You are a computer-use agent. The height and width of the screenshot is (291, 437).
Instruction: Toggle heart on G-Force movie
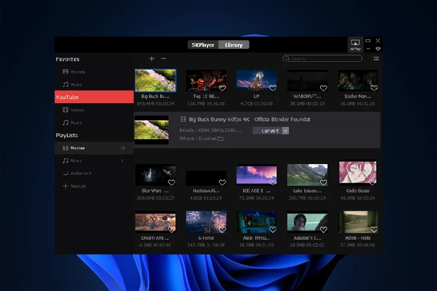point(222,230)
